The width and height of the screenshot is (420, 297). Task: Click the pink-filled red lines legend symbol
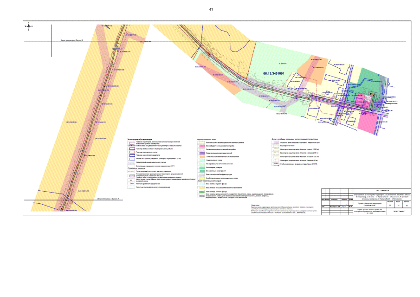132,176
